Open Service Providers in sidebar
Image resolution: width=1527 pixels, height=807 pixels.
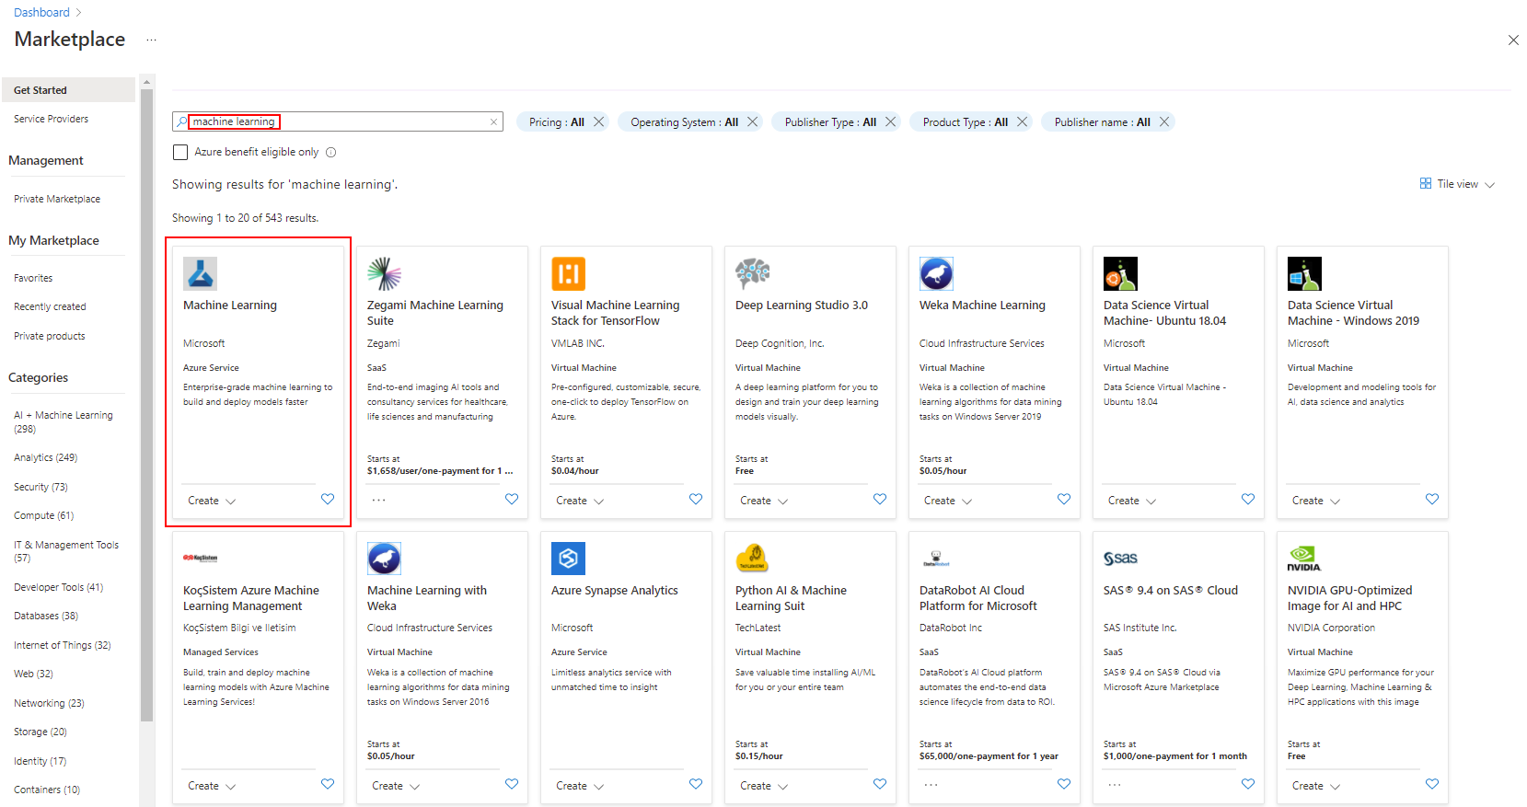[x=52, y=119]
